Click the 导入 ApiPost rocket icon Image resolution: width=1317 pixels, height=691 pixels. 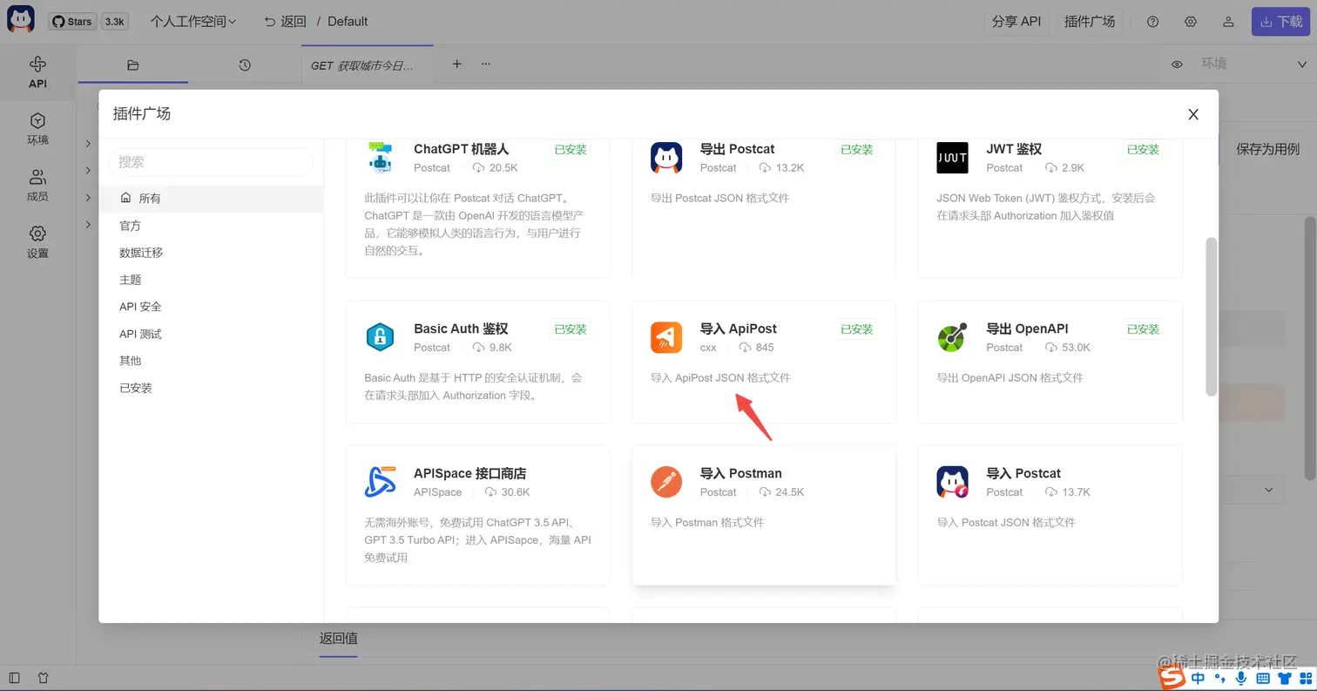(666, 337)
